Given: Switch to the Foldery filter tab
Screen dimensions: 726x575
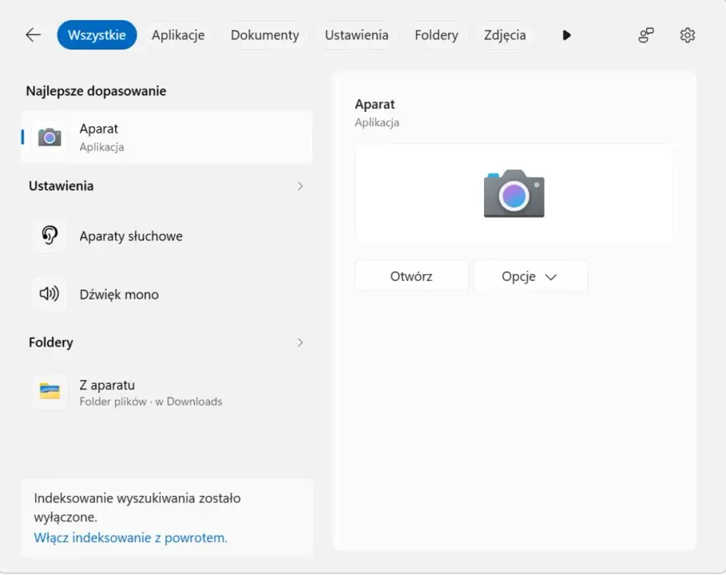Looking at the screenshot, I should click(x=436, y=35).
